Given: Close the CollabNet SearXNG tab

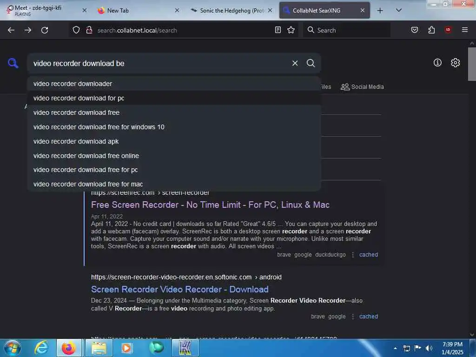Looking at the screenshot, I should point(363,10).
